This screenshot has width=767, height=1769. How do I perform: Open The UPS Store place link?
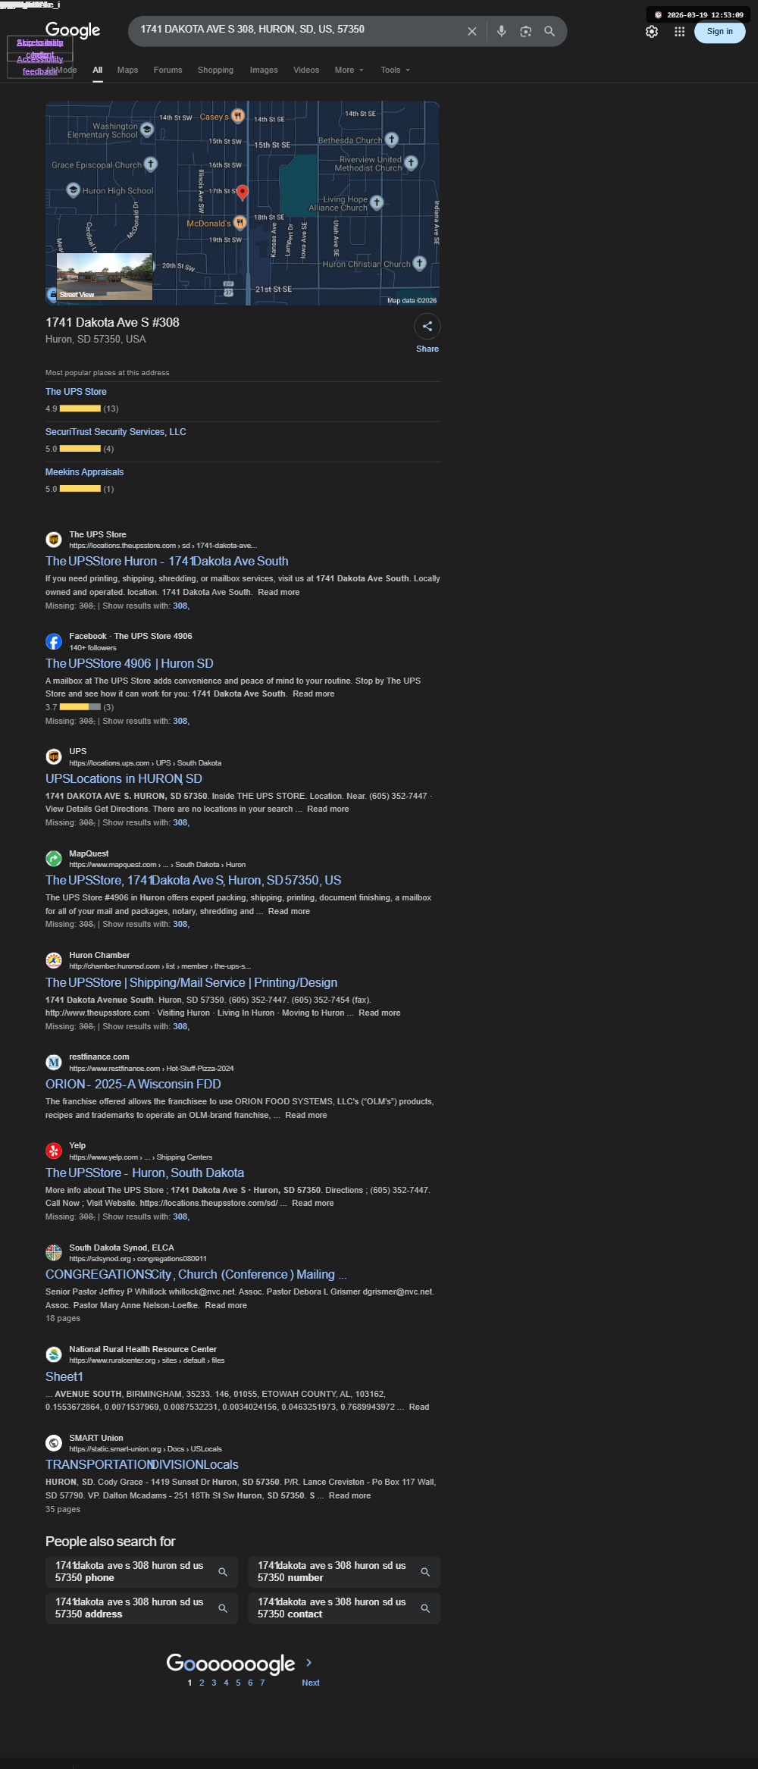click(76, 392)
